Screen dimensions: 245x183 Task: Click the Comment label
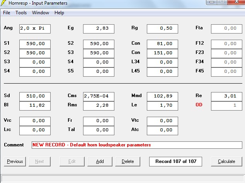click(14, 145)
